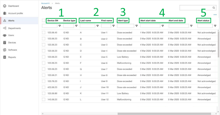Click the search magnifier icon
Viewport: 220px width, 115px height.
pos(214,8)
